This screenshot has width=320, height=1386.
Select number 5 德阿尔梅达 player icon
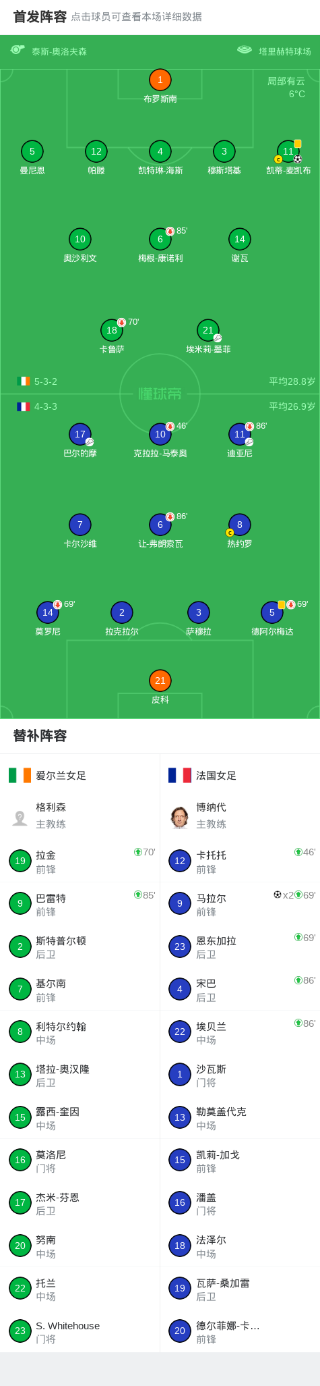click(x=272, y=612)
